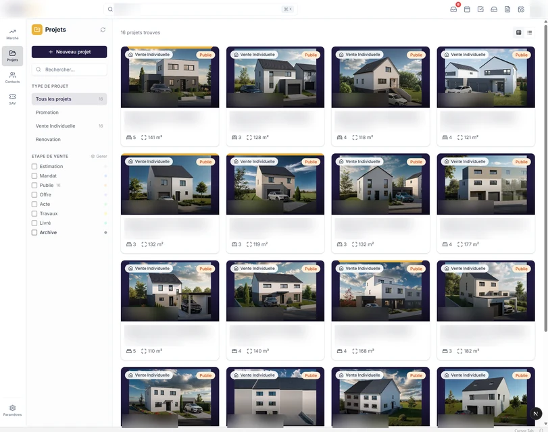Go to the Contacts section
548x432 pixels.
point(12,78)
